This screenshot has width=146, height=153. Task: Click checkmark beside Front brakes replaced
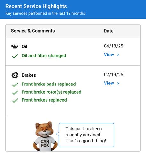(15, 100)
